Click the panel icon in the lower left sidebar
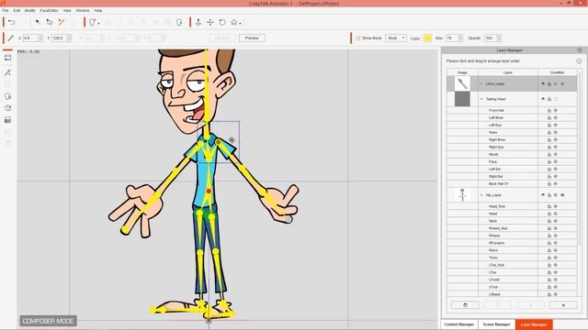This screenshot has width=588, height=330. (8, 120)
